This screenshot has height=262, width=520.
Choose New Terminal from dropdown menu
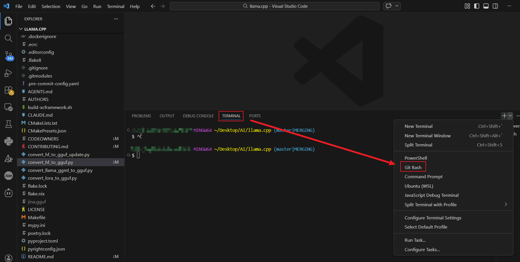pos(453,126)
